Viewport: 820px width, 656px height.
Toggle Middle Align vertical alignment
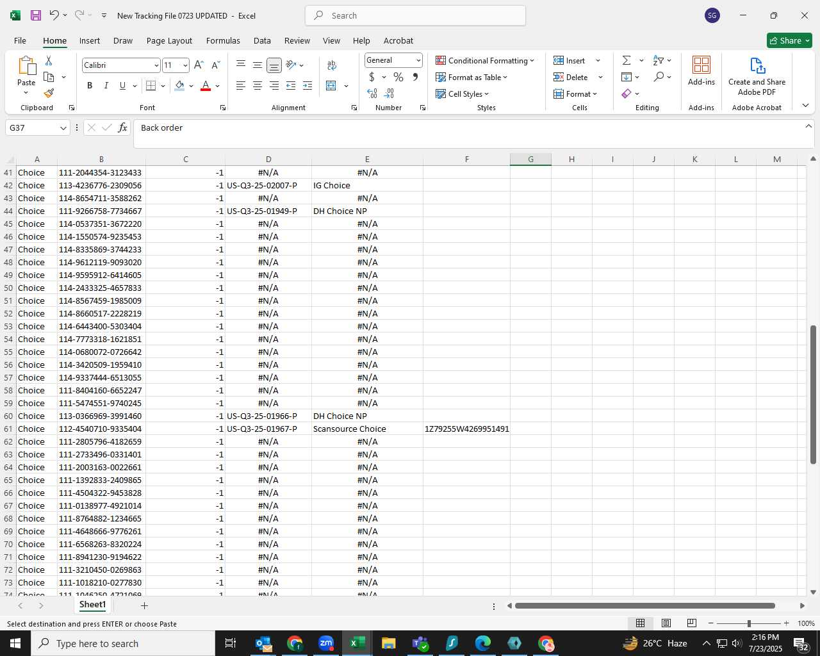coord(258,65)
